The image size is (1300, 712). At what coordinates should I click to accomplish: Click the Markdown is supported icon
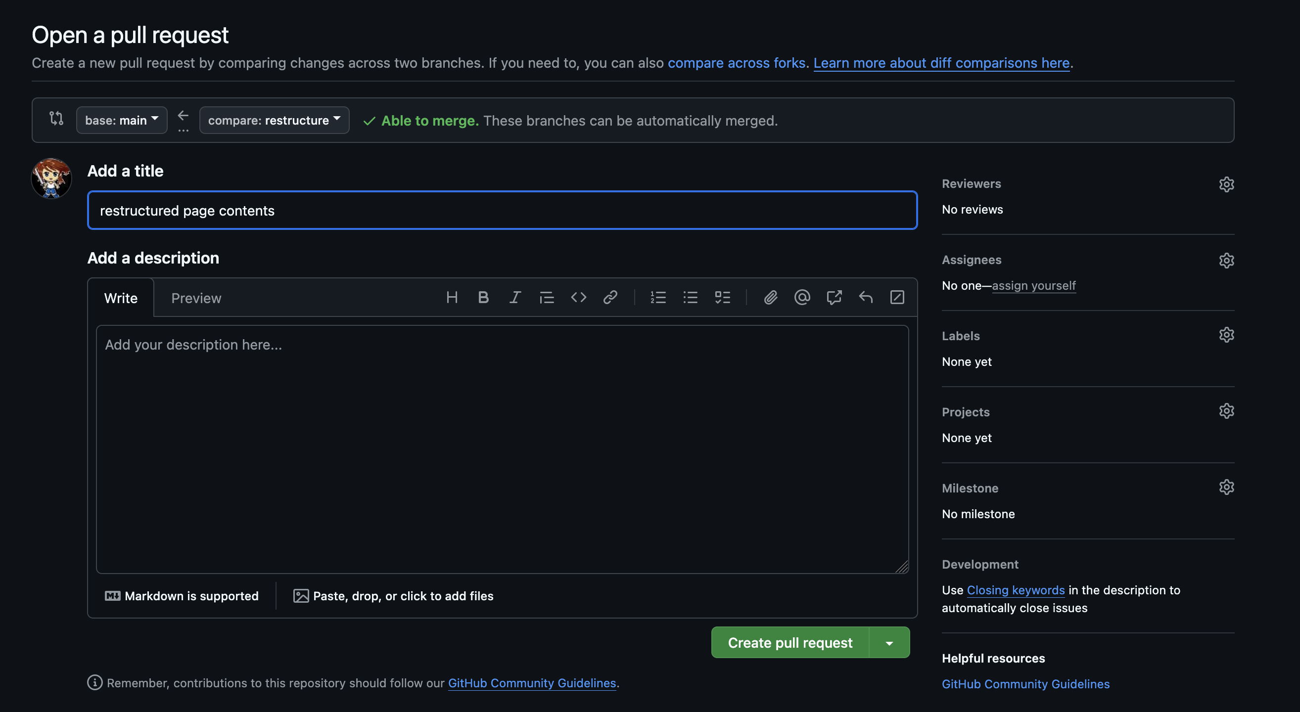point(113,596)
